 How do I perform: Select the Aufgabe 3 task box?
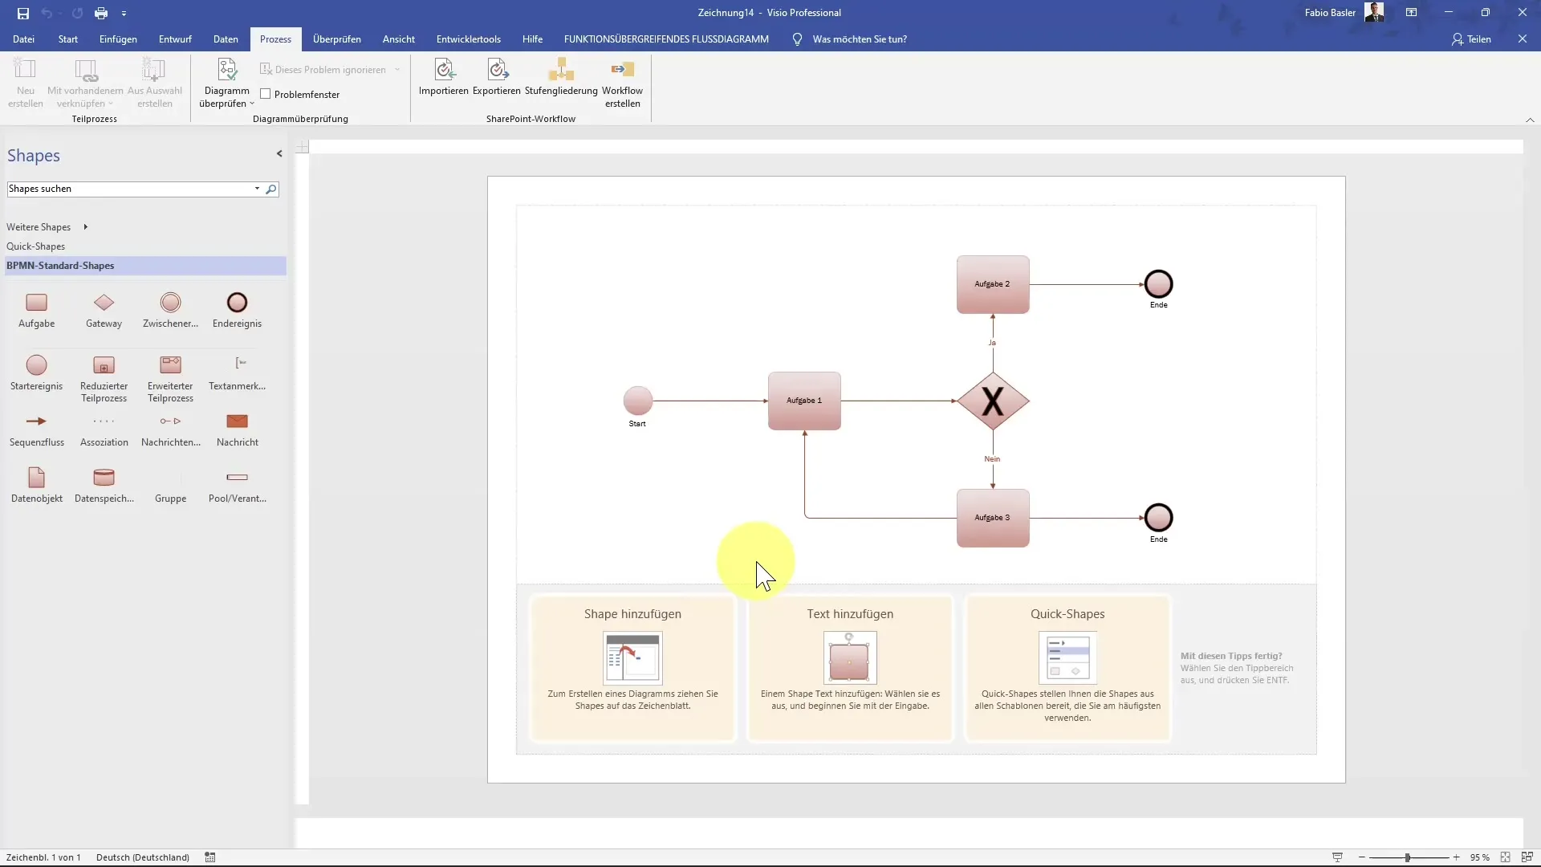(993, 518)
